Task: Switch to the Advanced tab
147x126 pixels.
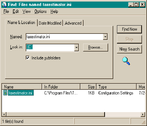Action: tap(73, 23)
